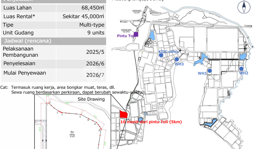Click the blue WH1 dot marker
This screenshot has width=256, height=149.
pos(210,71)
